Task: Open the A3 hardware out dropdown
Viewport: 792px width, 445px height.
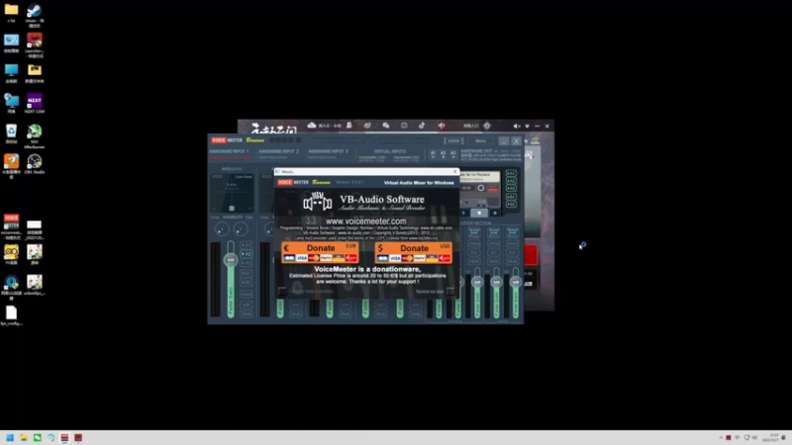Action: click(453, 154)
